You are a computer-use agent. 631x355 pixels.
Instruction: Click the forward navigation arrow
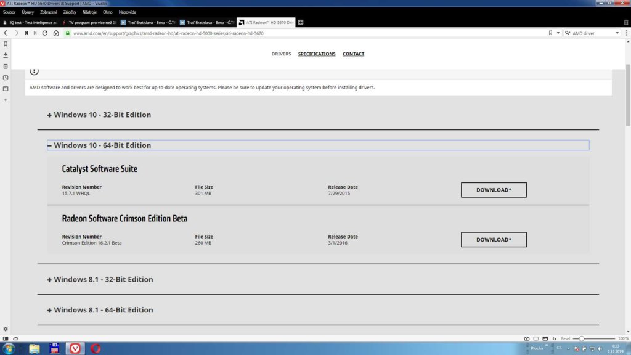[17, 33]
